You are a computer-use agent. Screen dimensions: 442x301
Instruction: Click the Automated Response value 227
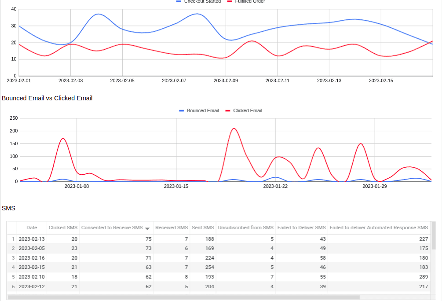(424, 239)
